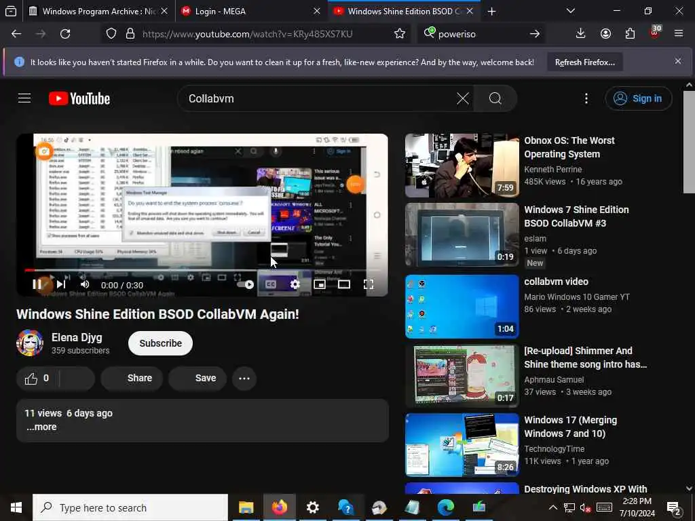The width and height of the screenshot is (695, 521).
Task: Open Elena Djyg channel avatar
Action: point(30,343)
